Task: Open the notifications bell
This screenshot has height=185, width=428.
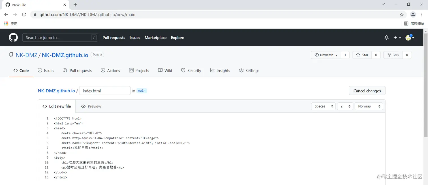Action: coord(386,38)
